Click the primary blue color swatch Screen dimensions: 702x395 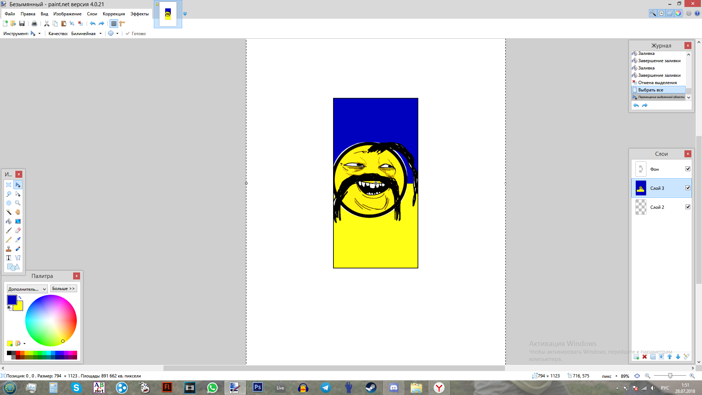pos(12,300)
